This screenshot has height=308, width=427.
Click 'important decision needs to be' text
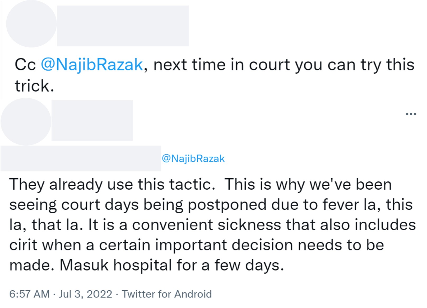point(269,245)
